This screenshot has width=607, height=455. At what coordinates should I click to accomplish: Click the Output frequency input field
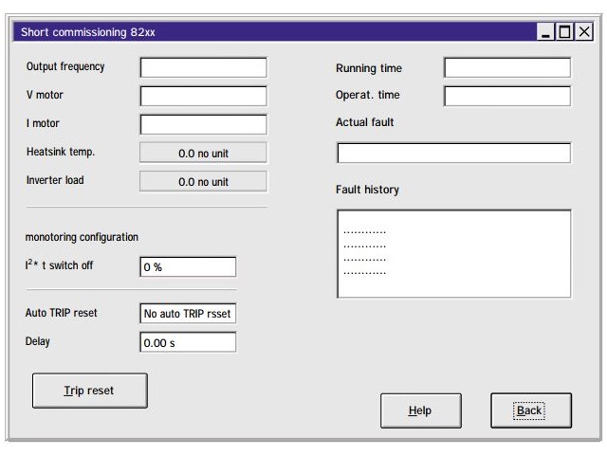tap(203, 67)
